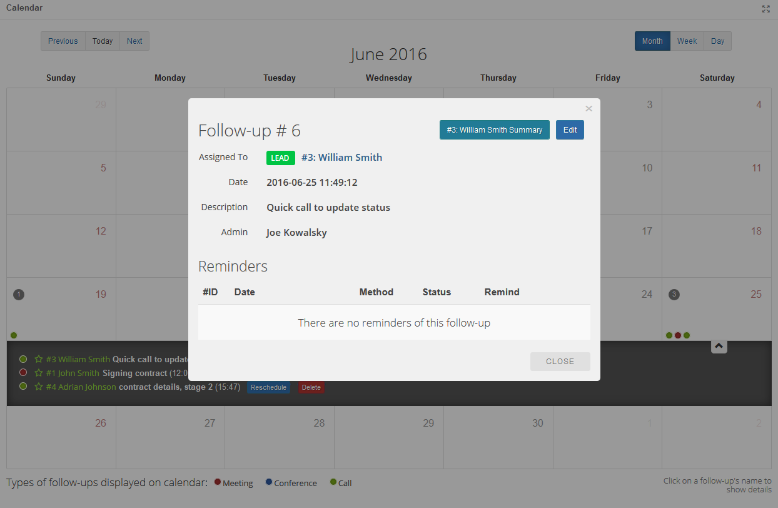
Task: Switch to Month view
Action: pyautogui.click(x=652, y=41)
